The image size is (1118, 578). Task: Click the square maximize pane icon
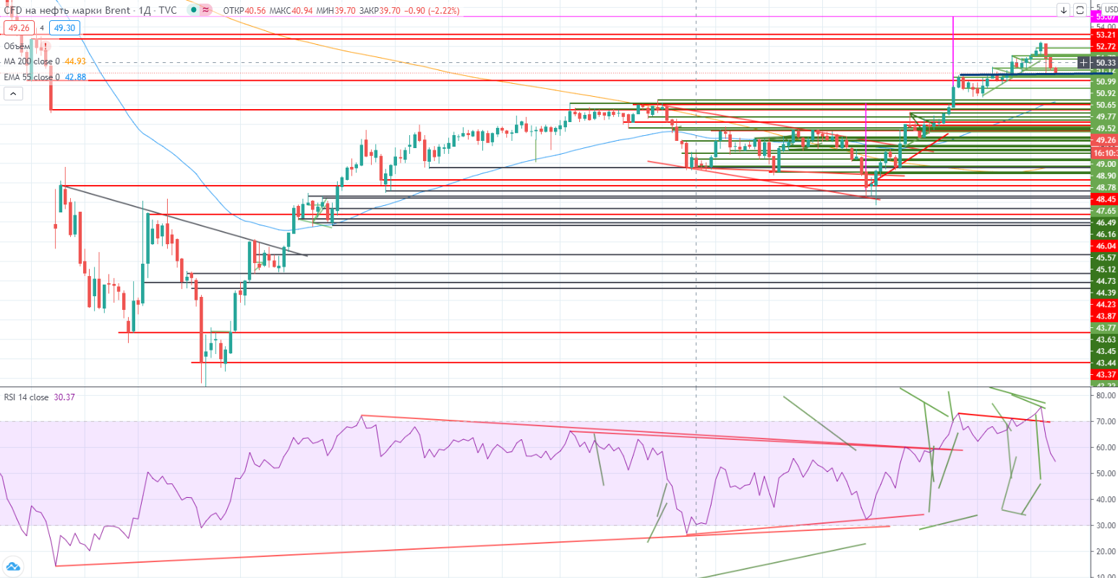click(x=1079, y=10)
